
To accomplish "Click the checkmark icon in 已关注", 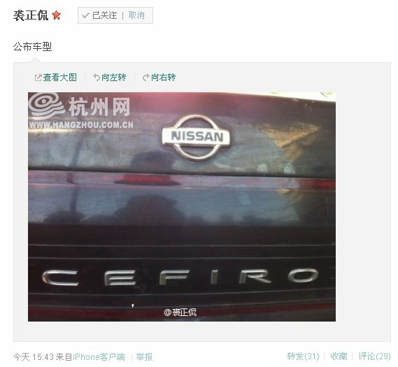I will click(x=85, y=15).
